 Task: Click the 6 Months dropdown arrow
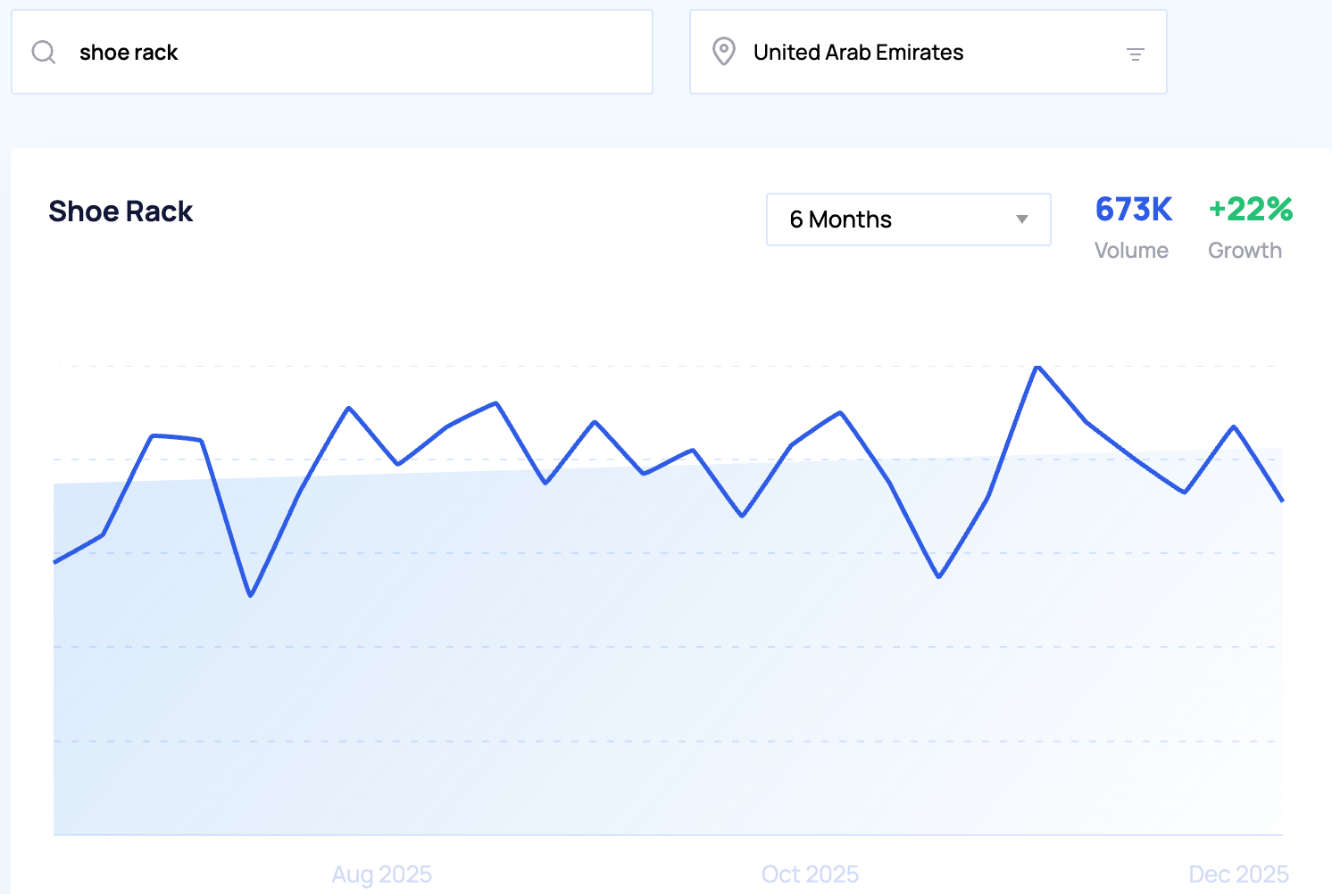point(1022,219)
